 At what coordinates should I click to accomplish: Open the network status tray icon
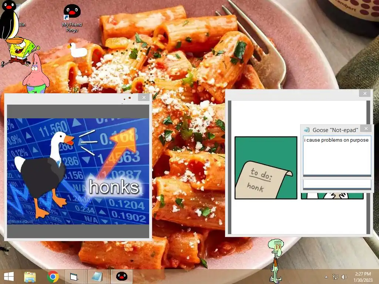(x=335, y=277)
